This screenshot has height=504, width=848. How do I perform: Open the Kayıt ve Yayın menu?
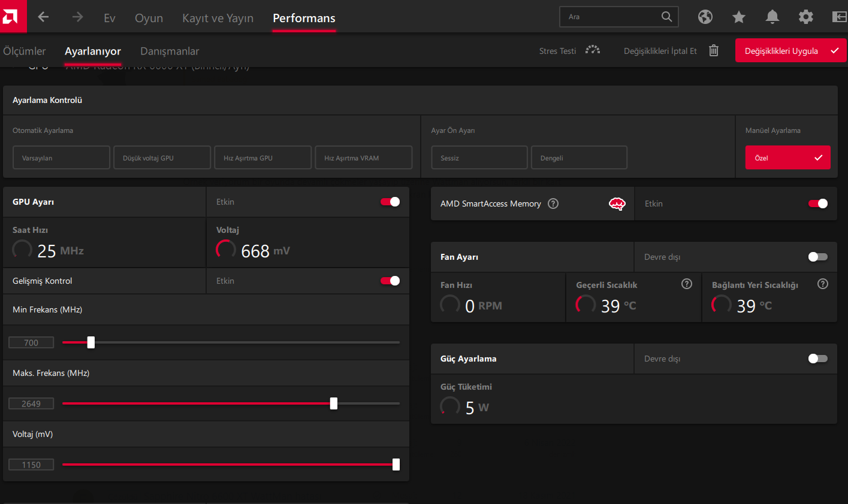tap(218, 18)
